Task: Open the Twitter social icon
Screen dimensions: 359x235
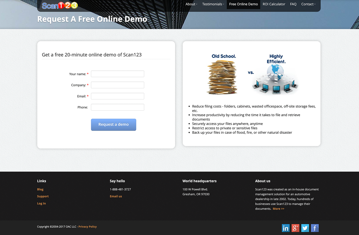Action: (x=305, y=228)
